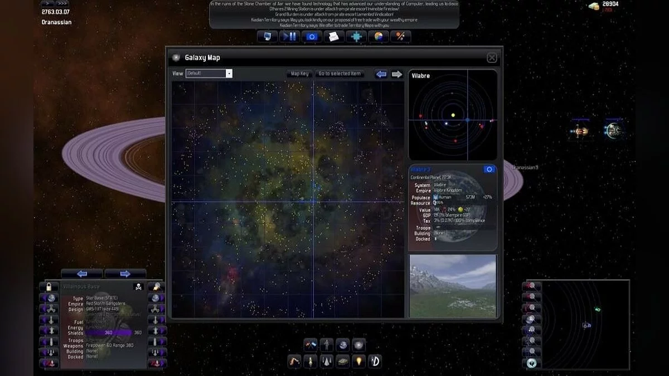Click the magnifier icon on selection panel
The height and width of the screenshot is (376, 669).
(x=156, y=287)
